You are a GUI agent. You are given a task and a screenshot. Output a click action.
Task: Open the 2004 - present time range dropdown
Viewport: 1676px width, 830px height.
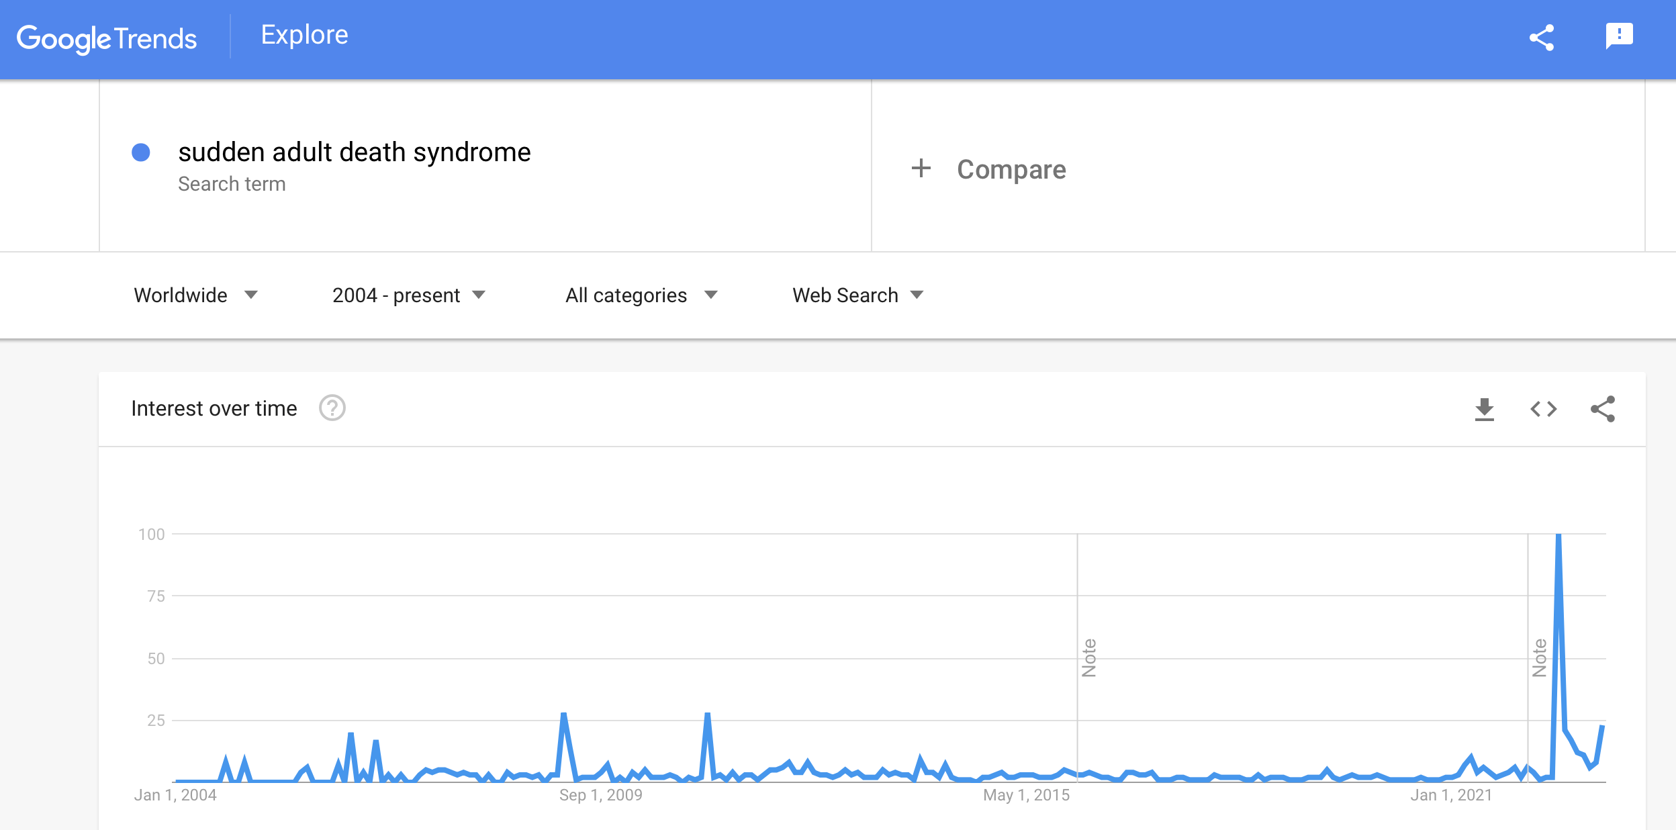point(408,295)
